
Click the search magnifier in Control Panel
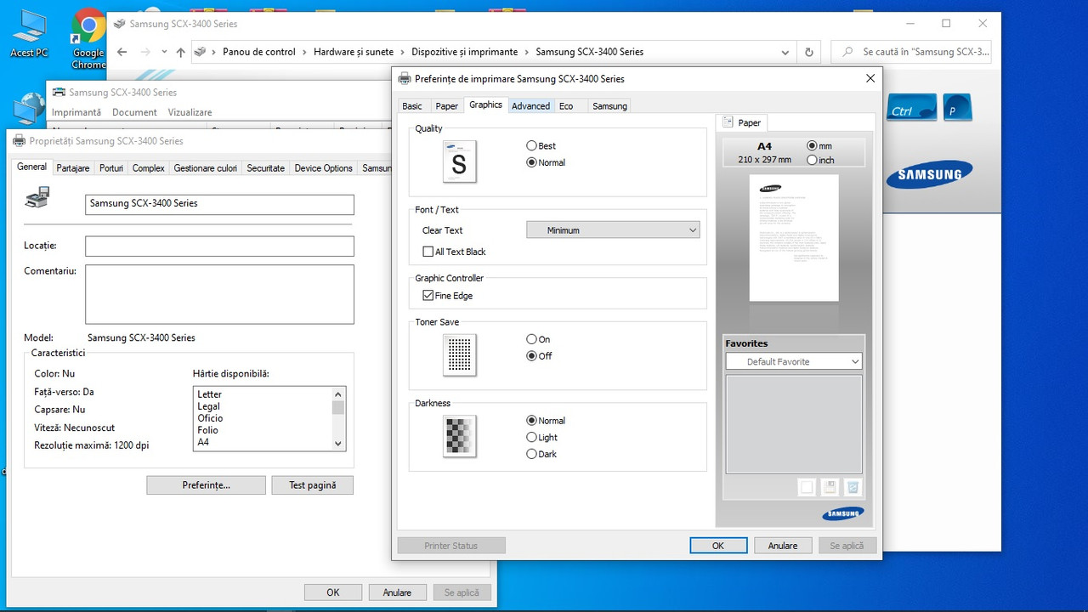click(x=847, y=52)
